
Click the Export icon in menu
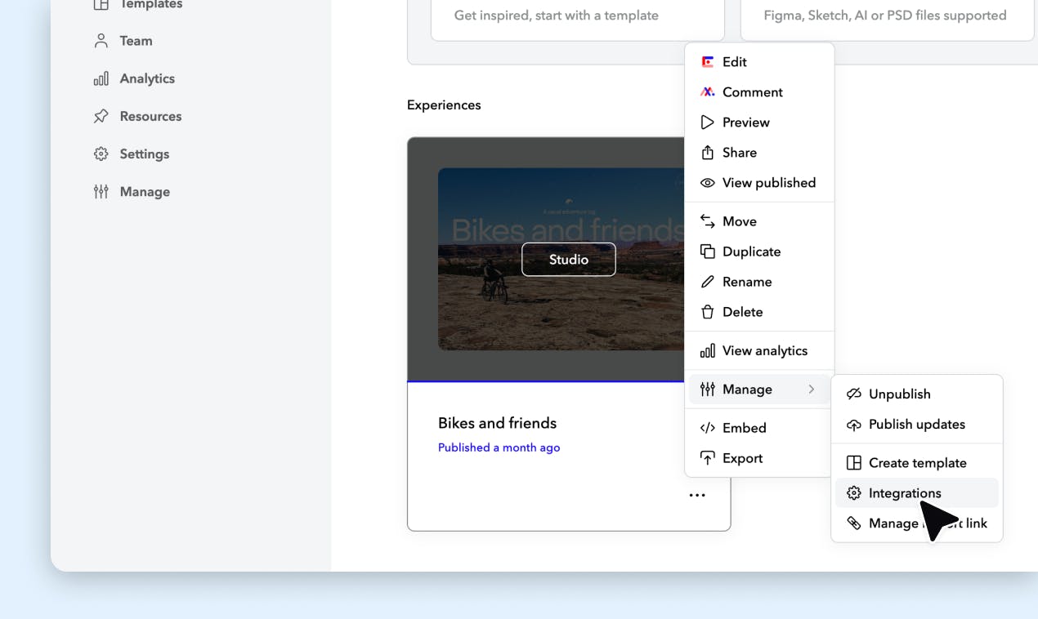tap(708, 458)
